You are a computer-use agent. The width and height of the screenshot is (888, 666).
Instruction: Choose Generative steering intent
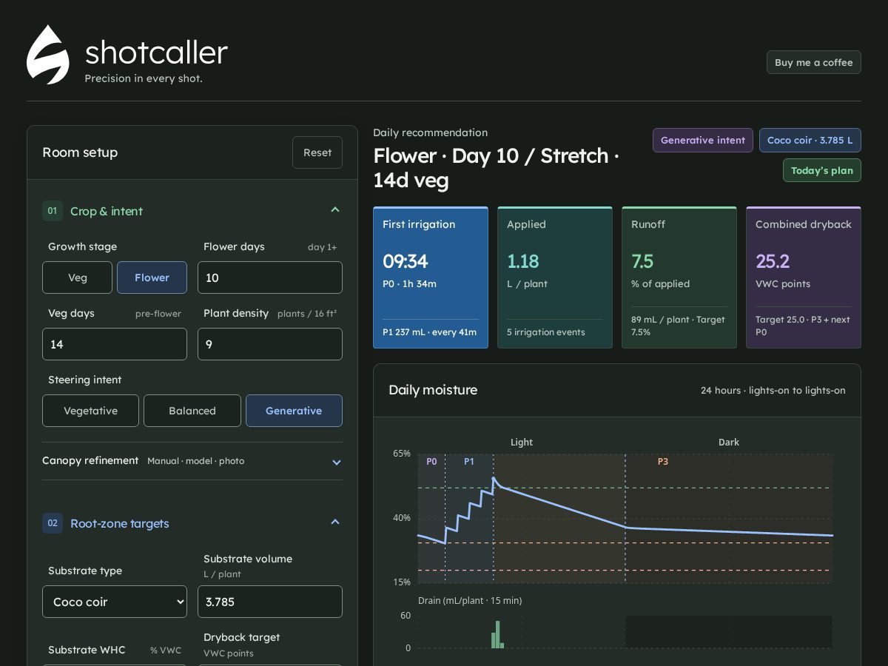[294, 411]
